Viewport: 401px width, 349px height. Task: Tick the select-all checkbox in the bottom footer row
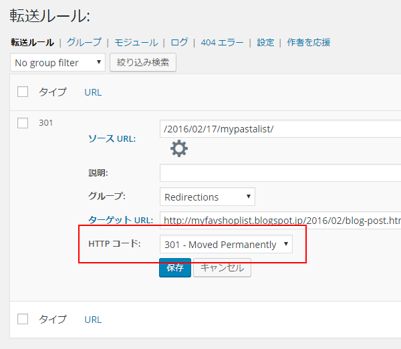pos(23,319)
